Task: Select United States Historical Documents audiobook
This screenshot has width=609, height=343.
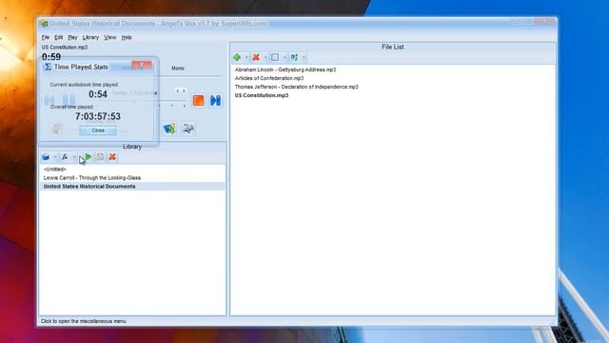Action: click(132, 187)
